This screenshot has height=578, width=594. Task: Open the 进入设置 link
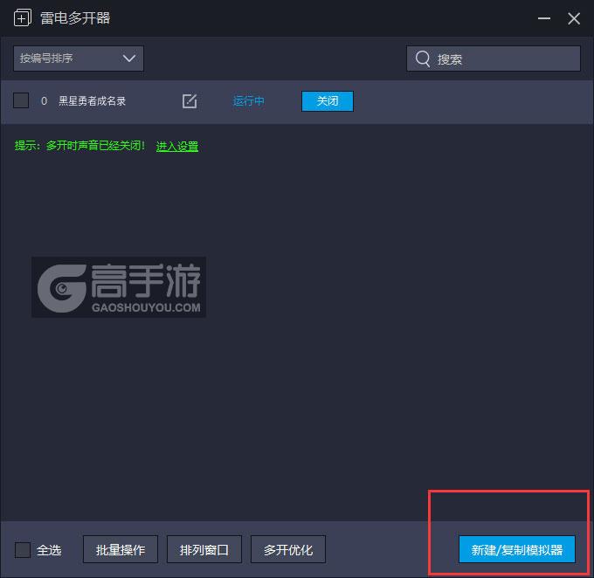click(x=177, y=146)
